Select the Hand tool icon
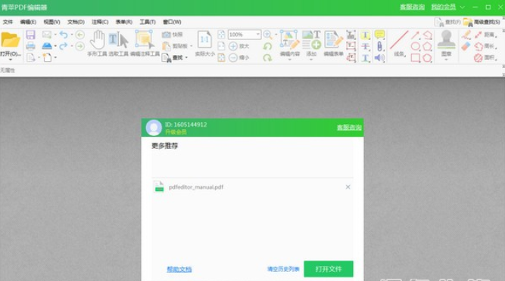505x281 pixels. 97,40
